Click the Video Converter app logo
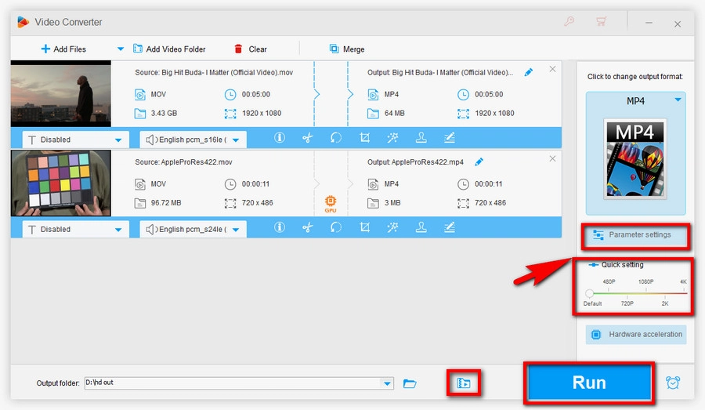Viewport: 705px width, 410px height. point(23,22)
